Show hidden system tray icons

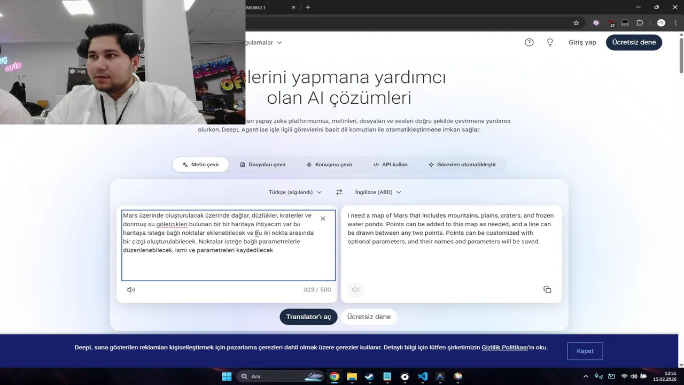point(586,376)
